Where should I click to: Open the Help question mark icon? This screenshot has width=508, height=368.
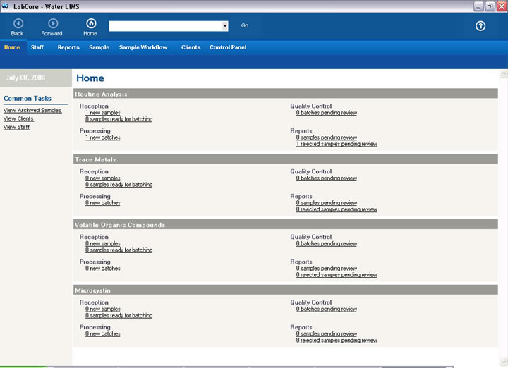tap(480, 26)
